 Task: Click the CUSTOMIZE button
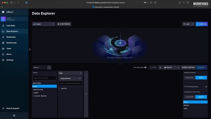64,24
